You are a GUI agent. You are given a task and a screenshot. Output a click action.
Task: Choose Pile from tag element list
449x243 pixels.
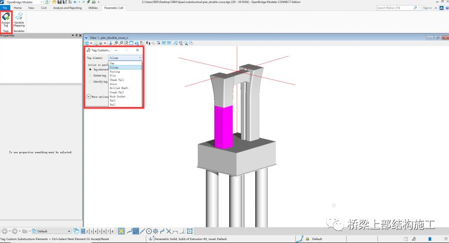pyautogui.click(x=125, y=75)
